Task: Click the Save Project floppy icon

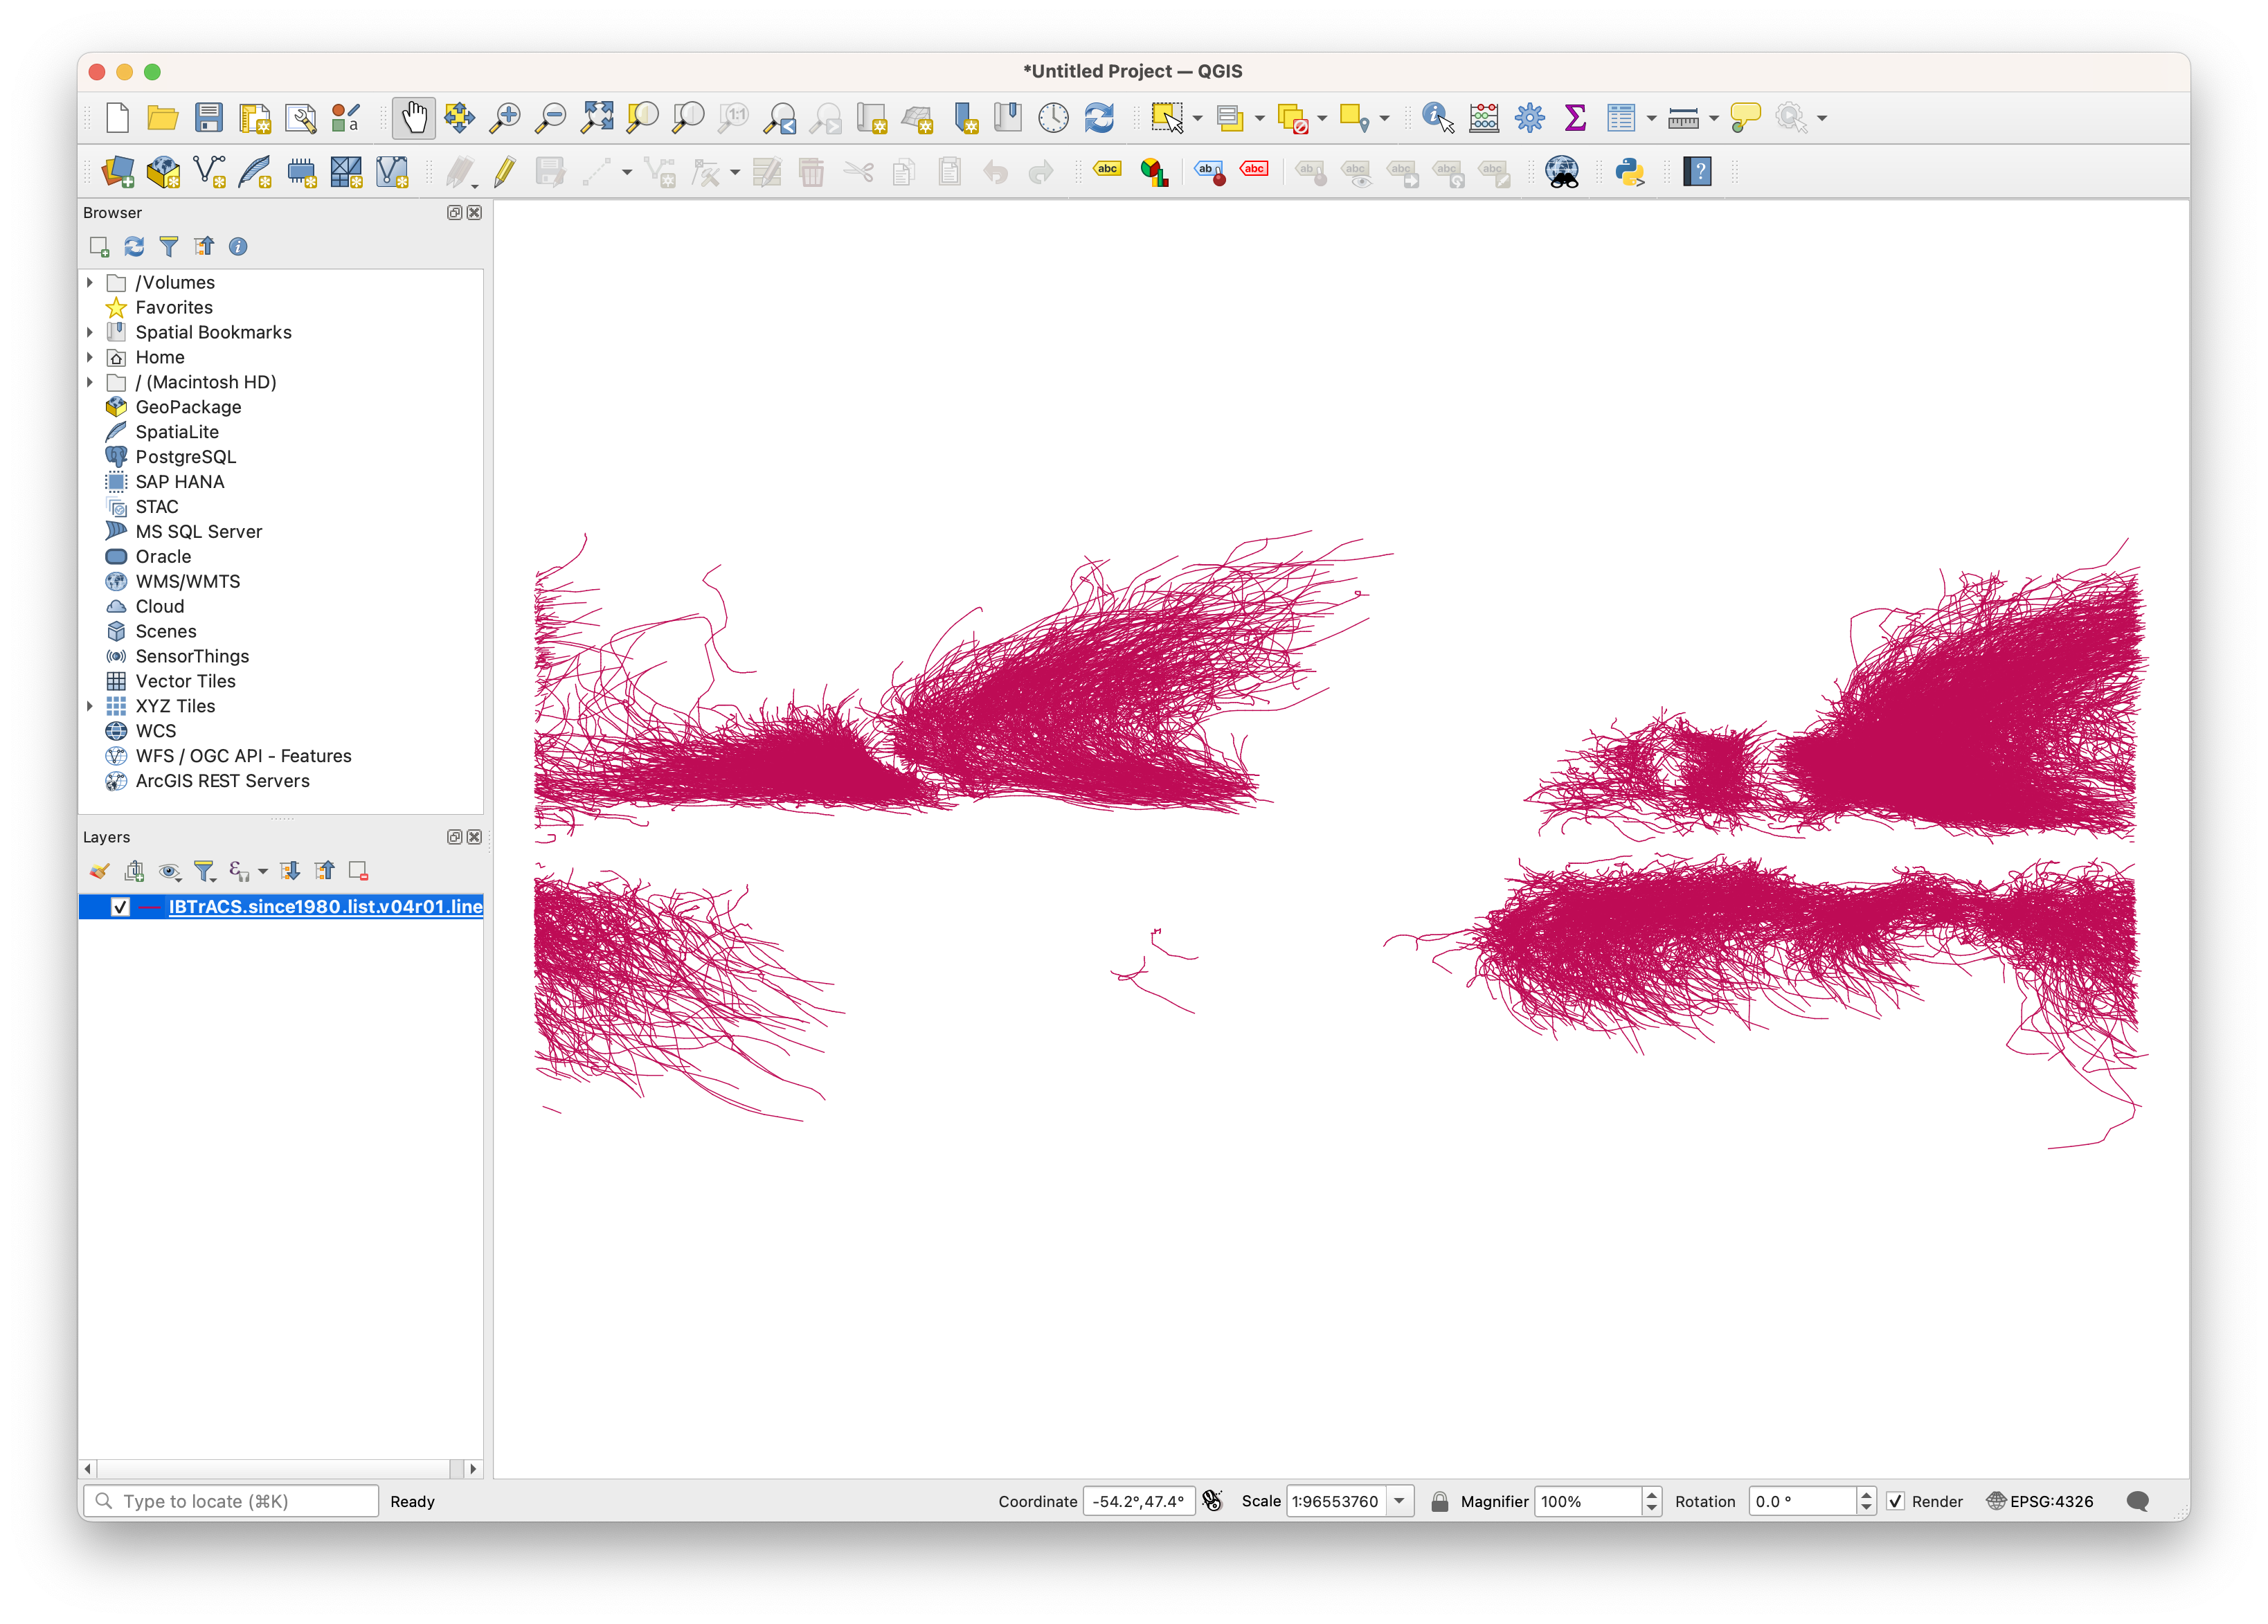Action: click(209, 118)
